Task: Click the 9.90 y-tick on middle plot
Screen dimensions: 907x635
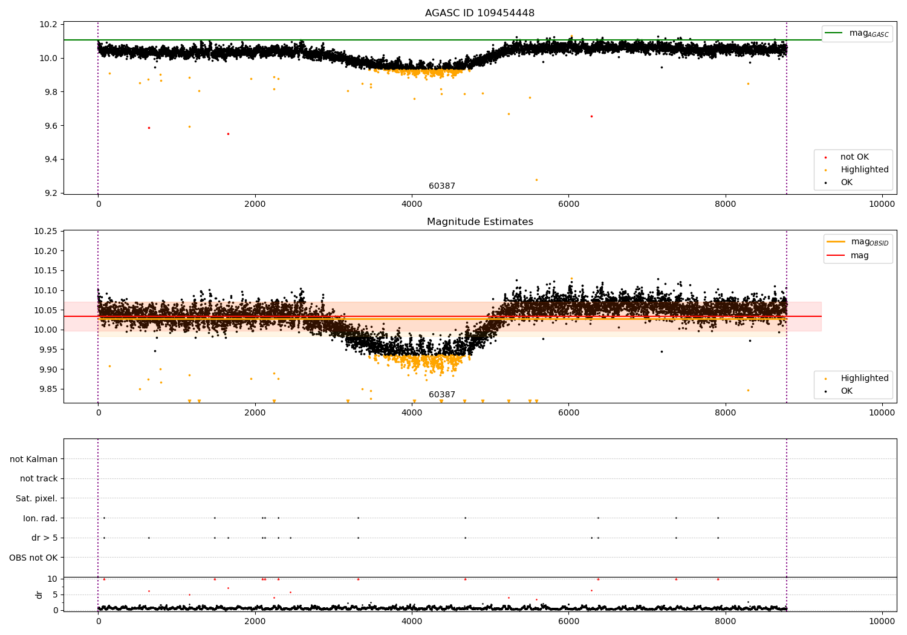Action: point(48,370)
